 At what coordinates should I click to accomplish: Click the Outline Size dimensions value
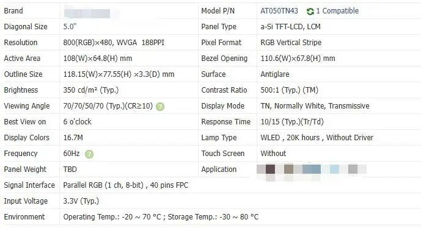pyautogui.click(x=119, y=74)
